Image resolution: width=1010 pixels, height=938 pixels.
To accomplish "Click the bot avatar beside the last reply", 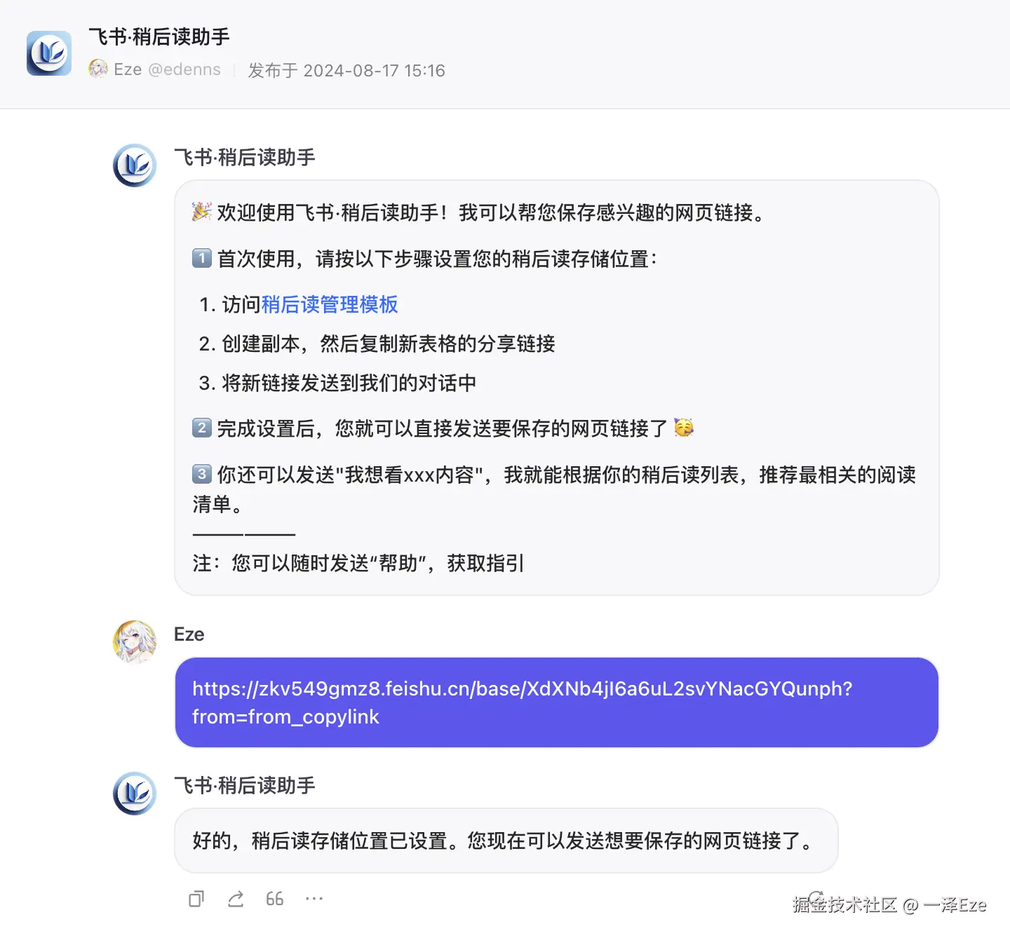I will coord(135,794).
